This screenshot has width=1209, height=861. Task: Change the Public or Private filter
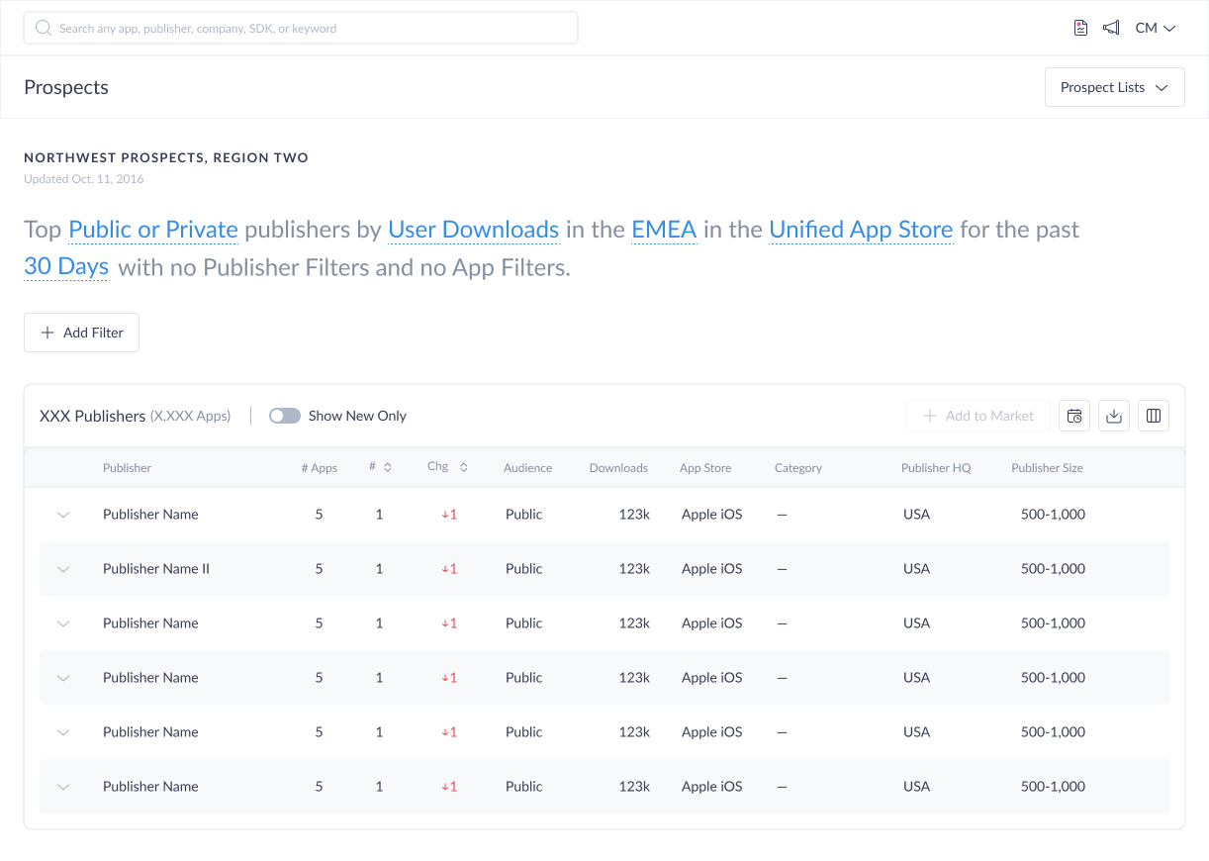[153, 230]
